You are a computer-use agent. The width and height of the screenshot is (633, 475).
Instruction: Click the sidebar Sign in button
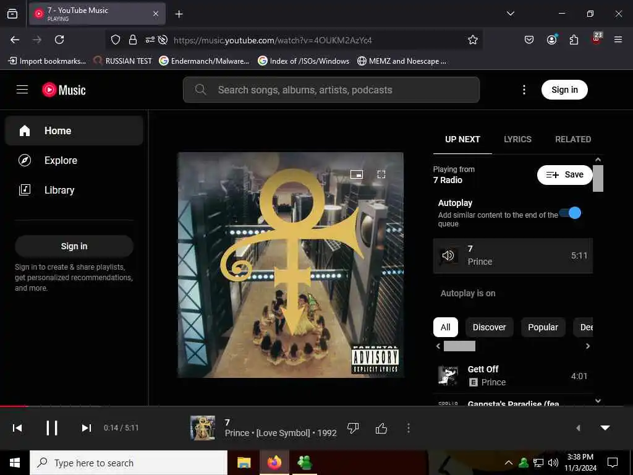pos(74,246)
